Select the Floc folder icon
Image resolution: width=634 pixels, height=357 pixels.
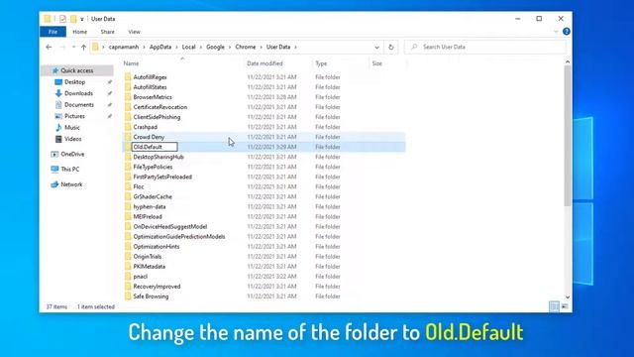[x=128, y=186]
